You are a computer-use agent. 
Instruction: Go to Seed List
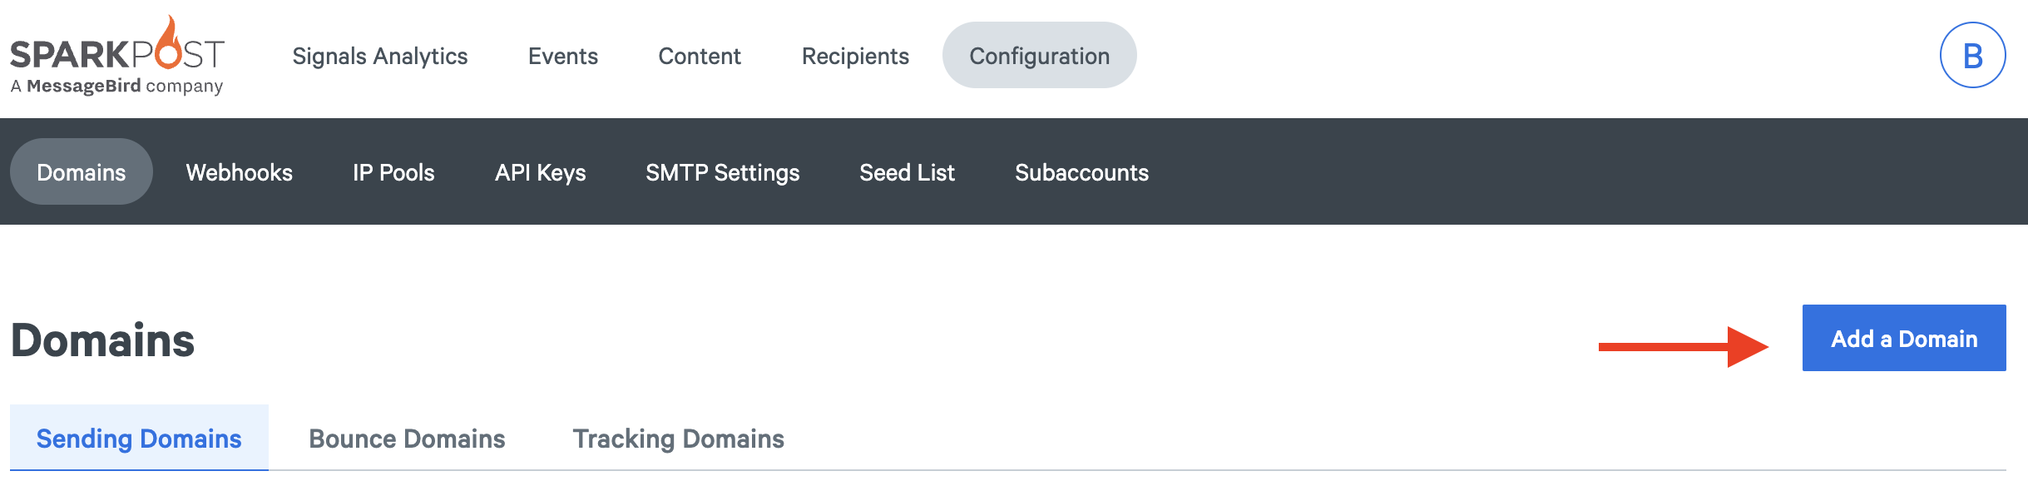[x=908, y=172]
